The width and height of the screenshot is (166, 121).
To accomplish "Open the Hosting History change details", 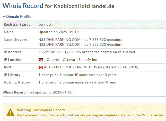I will point(77,82).
